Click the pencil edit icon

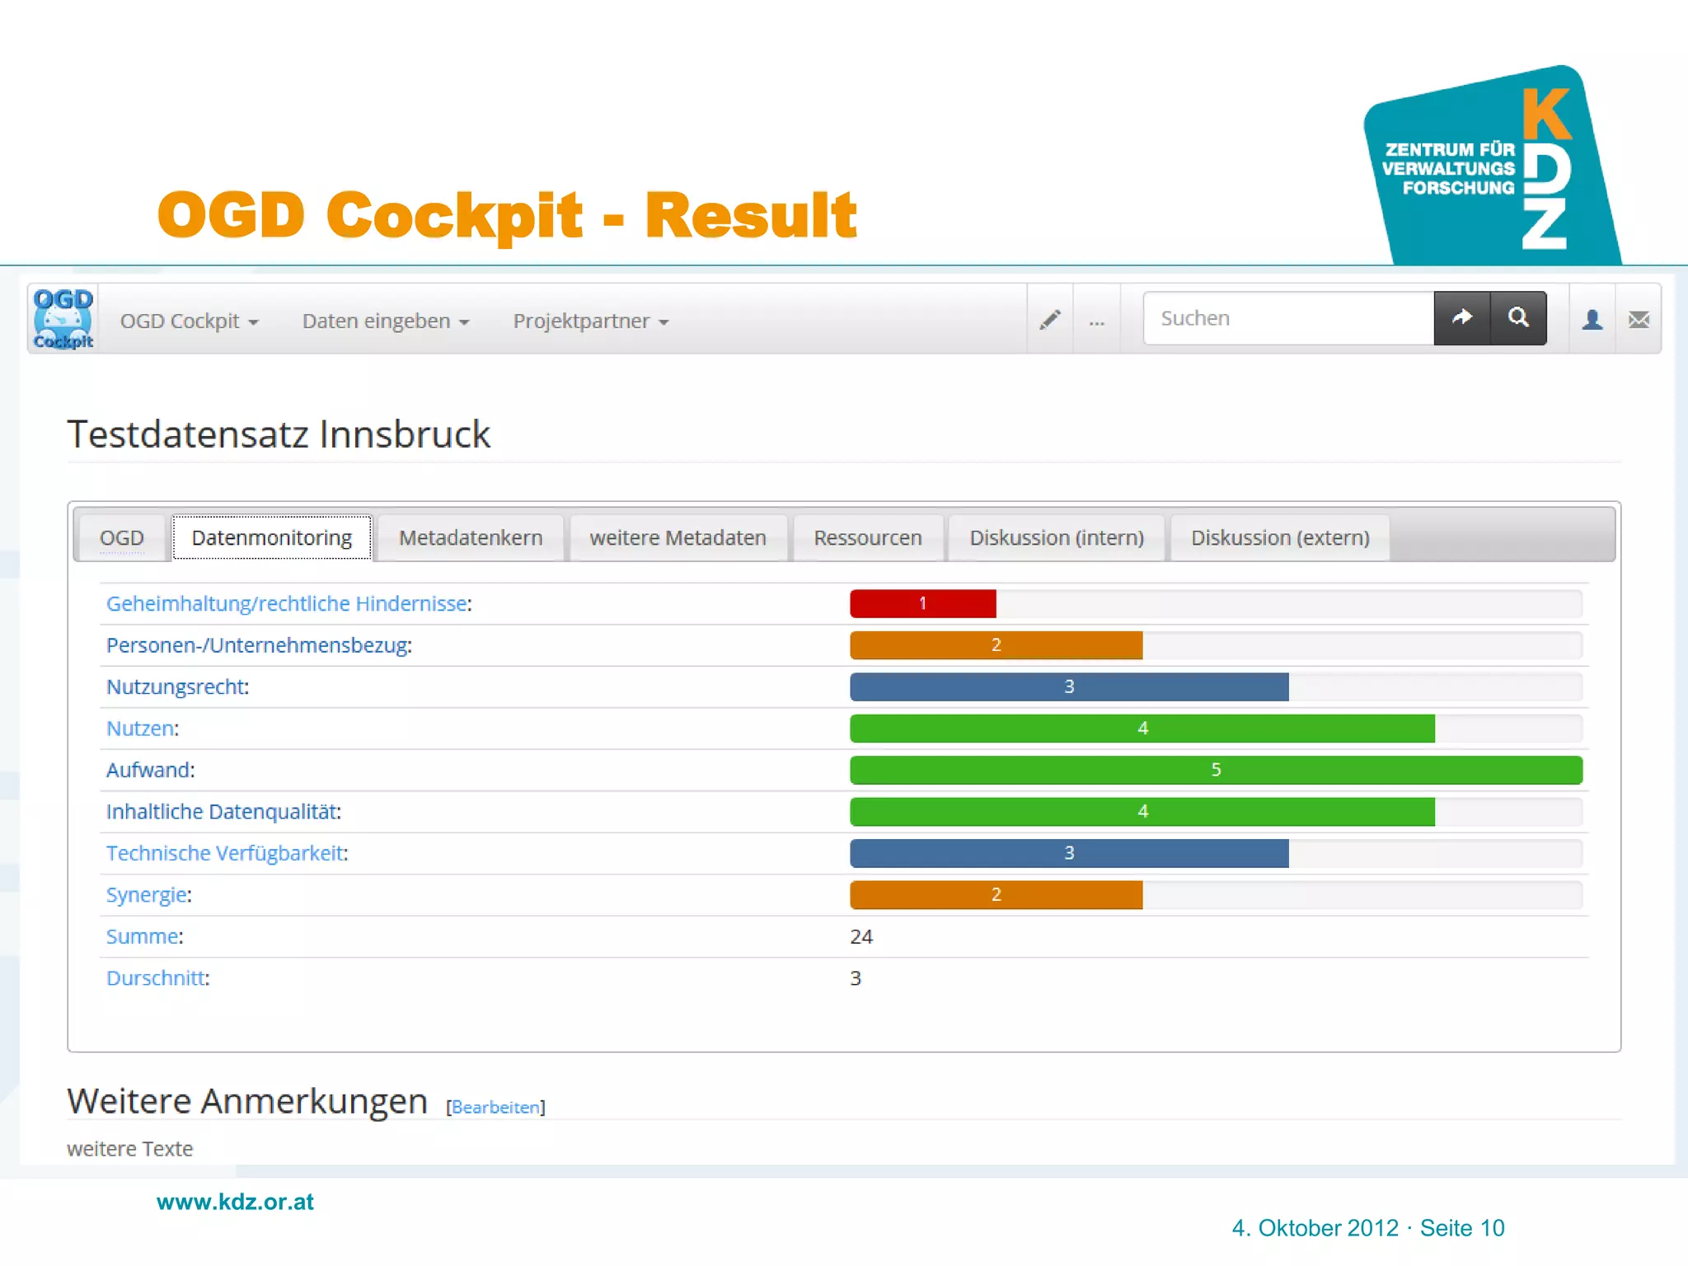click(x=1050, y=319)
